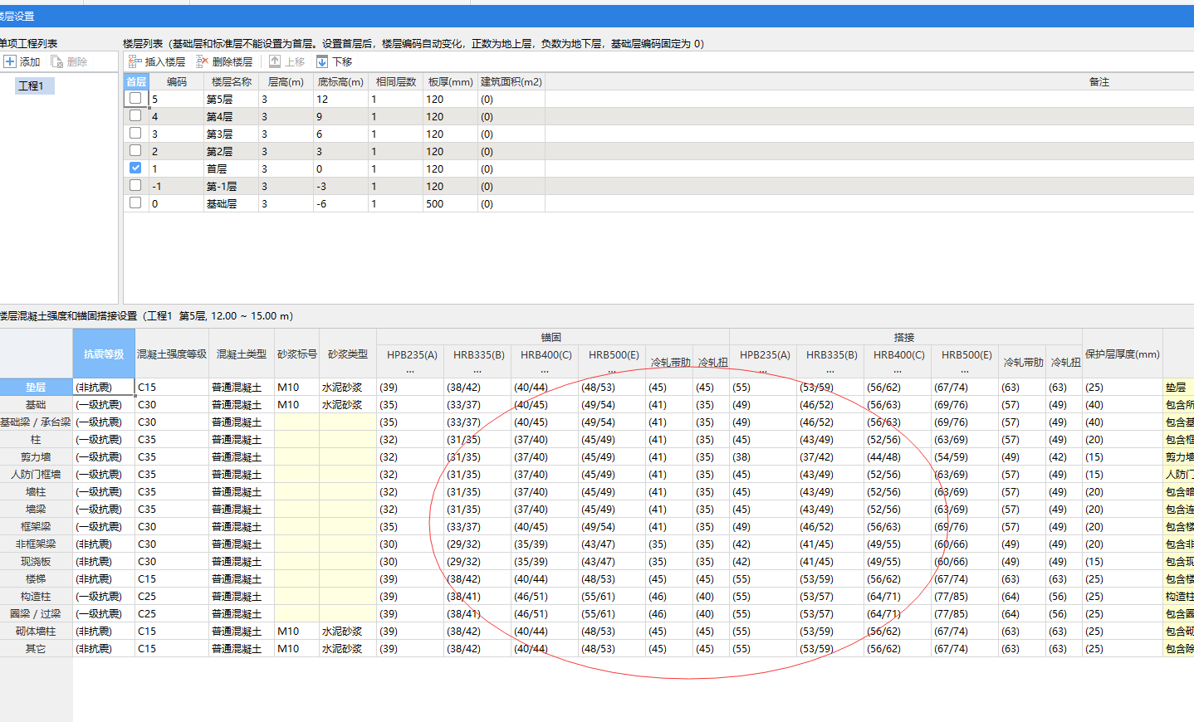Check the 首层 box for 第-1层

135,186
